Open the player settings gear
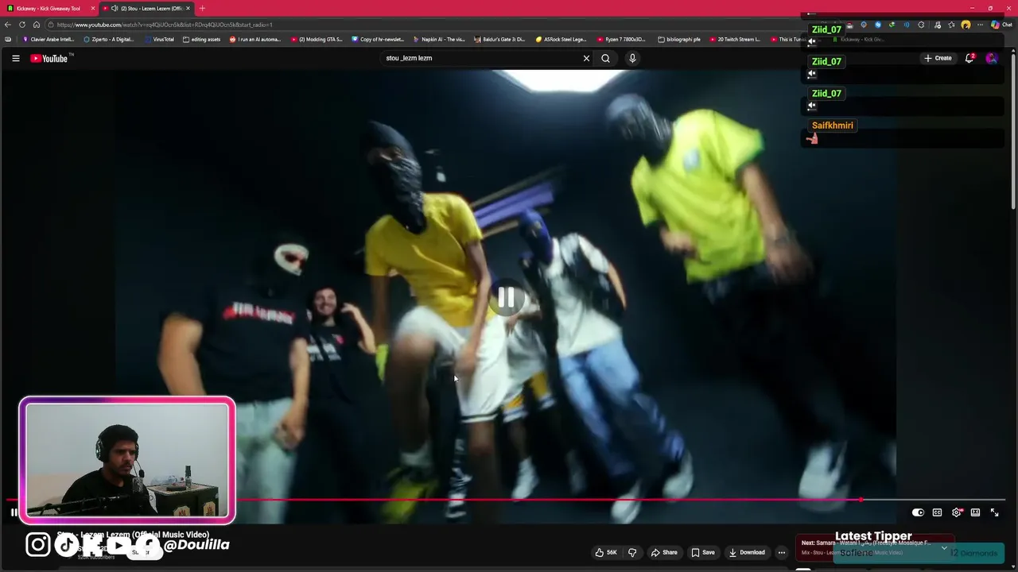 [x=957, y=512]
